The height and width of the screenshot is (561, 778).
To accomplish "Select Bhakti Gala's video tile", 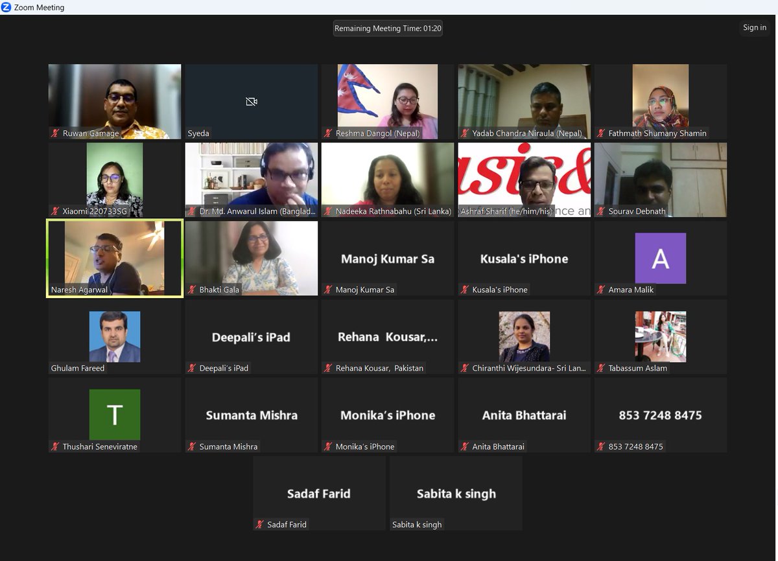I will tap(252, 258).
